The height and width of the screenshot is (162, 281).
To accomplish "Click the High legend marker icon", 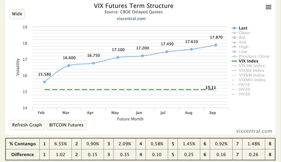I will click(x=234, y=47).
